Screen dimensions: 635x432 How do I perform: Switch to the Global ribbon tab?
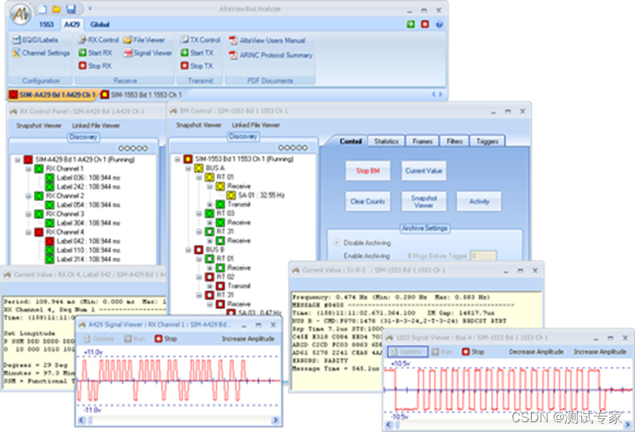[x=100, y=24]
